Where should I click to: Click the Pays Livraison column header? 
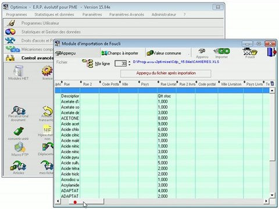(x=253, y=84)
